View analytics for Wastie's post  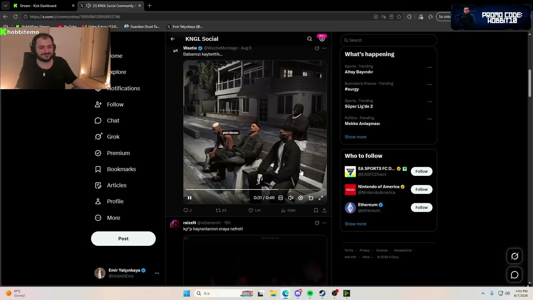288,210
